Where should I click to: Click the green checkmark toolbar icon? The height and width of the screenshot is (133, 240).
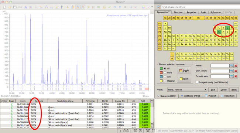(x=109, y=7)
